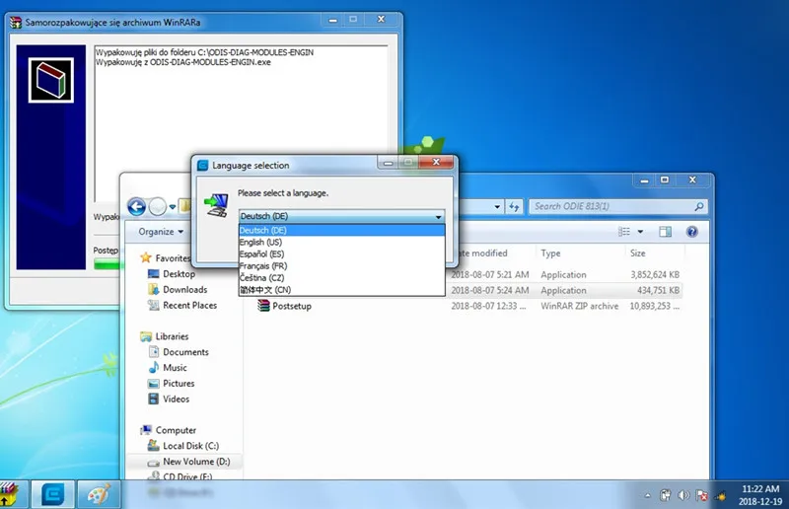Click the Postsetup WinRAR archive icon
This screenshot has width=789, height=509.
pyautogui.click(x=263, y=306)
